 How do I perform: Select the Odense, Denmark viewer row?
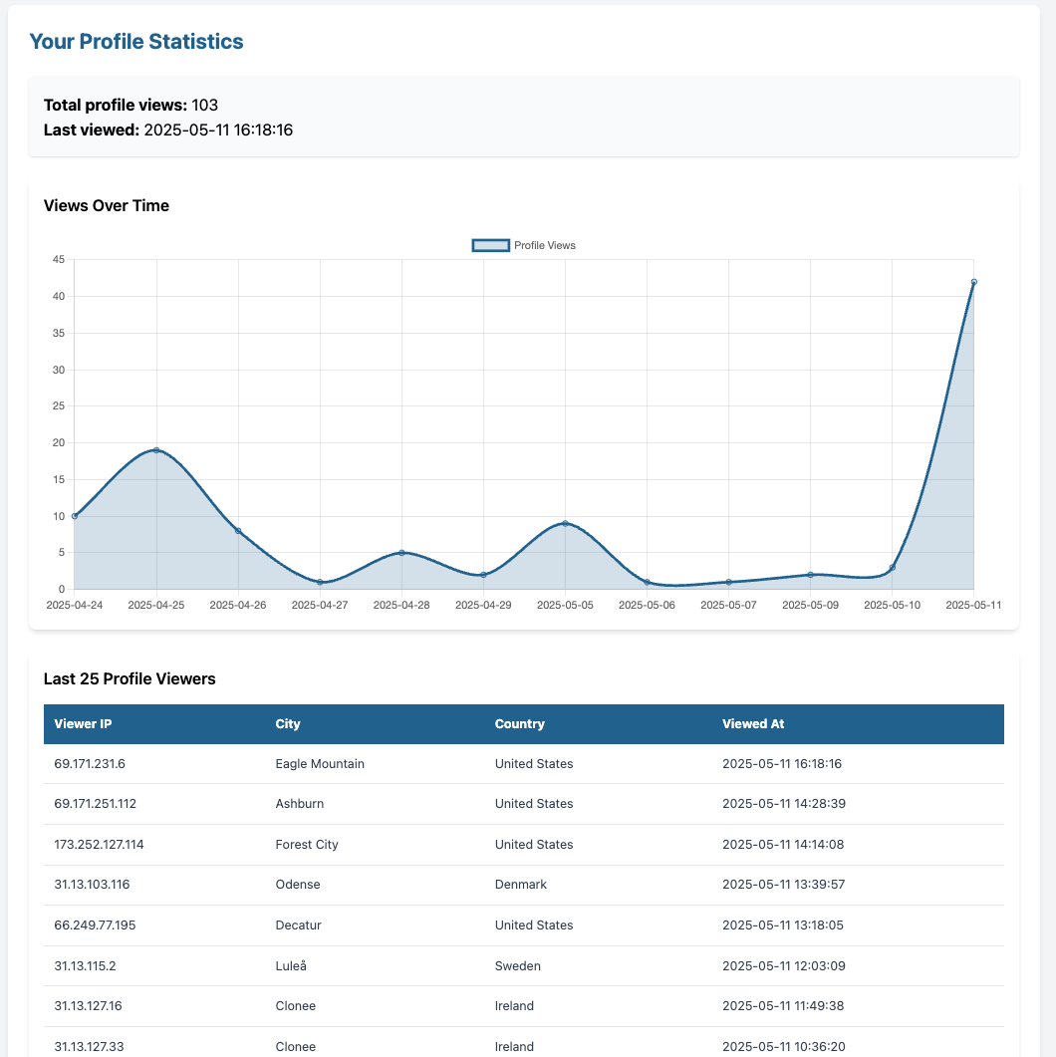coord(398,885)
